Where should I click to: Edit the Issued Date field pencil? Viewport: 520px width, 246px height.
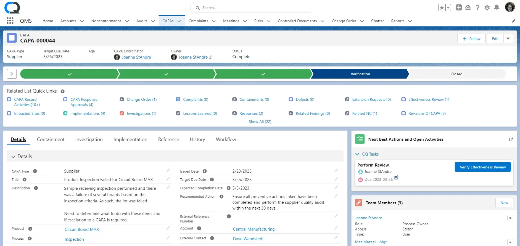(x=336, y=171)
